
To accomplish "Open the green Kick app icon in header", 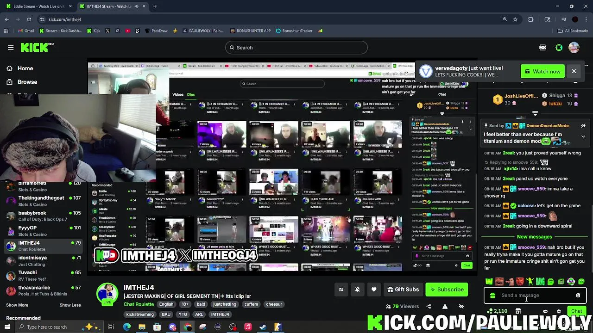I will coord(559,47).
